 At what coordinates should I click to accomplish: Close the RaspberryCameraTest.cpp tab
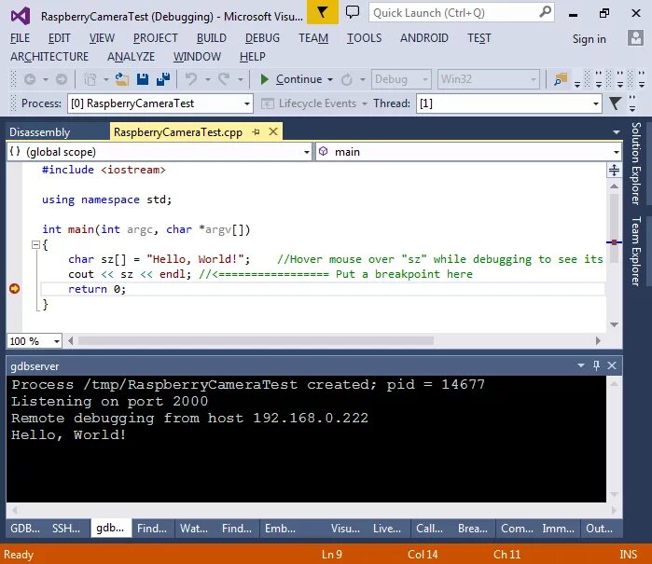pos(273,131)
